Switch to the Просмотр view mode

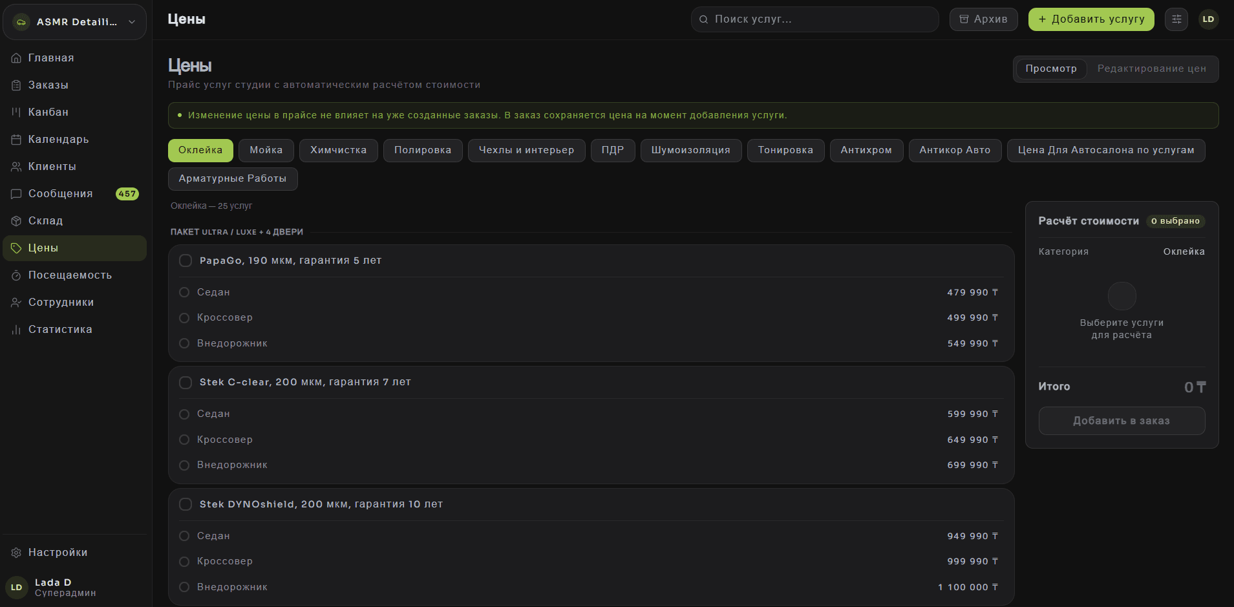coord(1051,69)
